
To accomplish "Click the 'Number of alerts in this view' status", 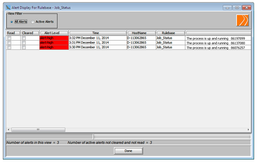I will [33, 142].
